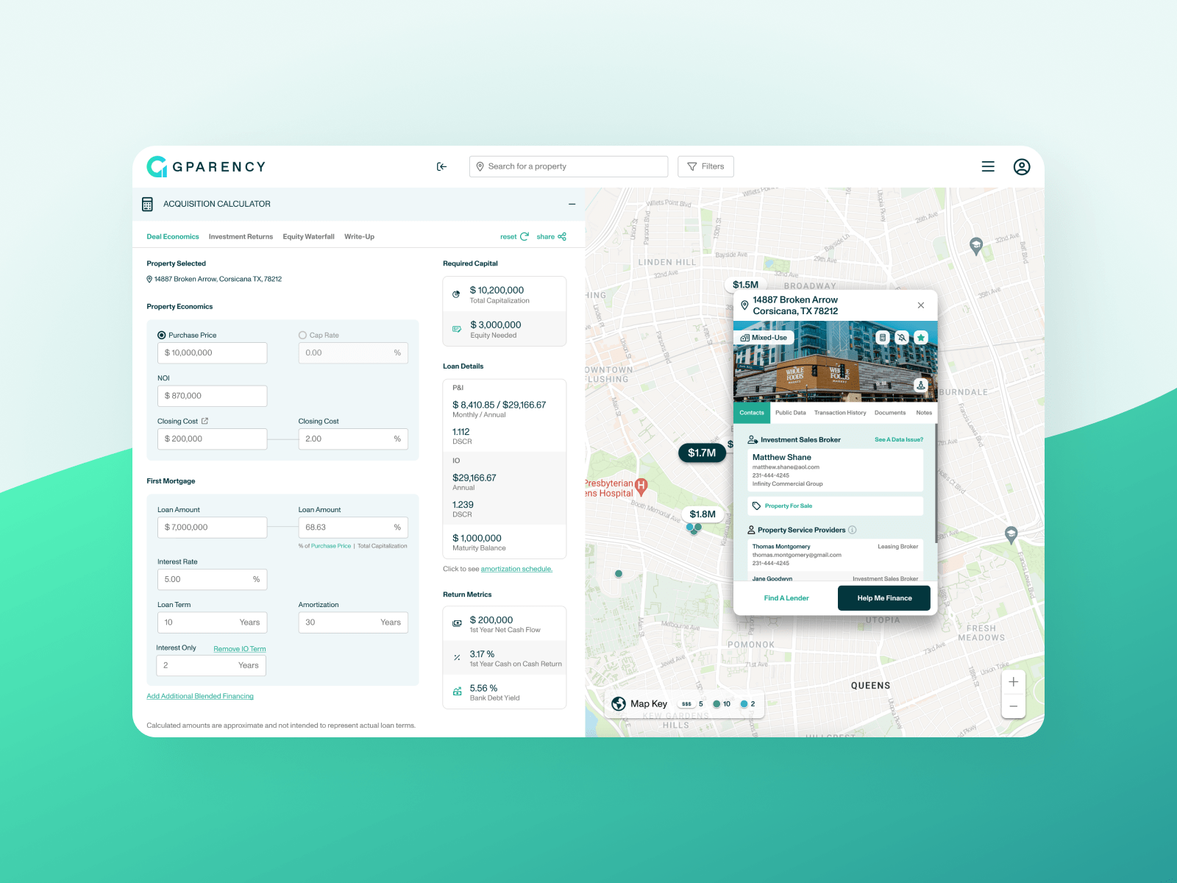Click the Help Me Finance button

[883, 598]
